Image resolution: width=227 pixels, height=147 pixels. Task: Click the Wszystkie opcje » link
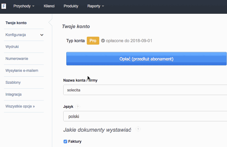click(20, 106)
